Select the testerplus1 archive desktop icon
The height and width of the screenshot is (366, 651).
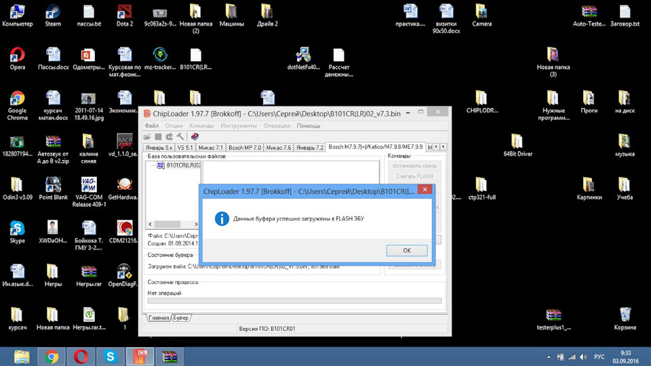pyautogui.click(x=553, y=319)
